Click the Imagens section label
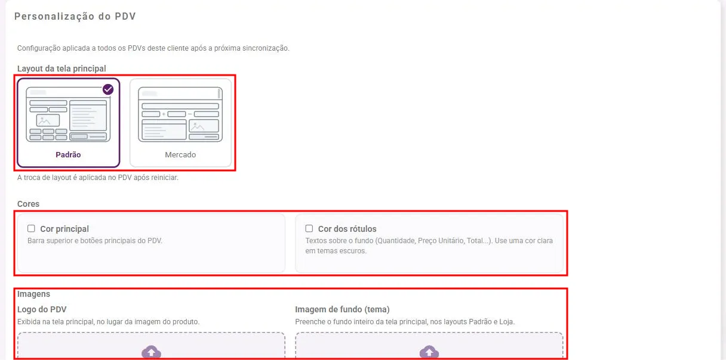Image resolution: width=726 pixels, height=360 pixels. click(x=33, y=294)
